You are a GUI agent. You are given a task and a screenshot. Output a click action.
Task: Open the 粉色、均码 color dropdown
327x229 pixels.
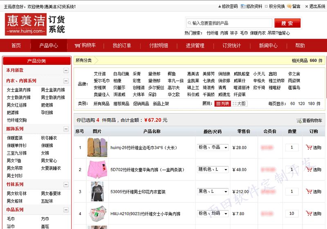(213, 214)
